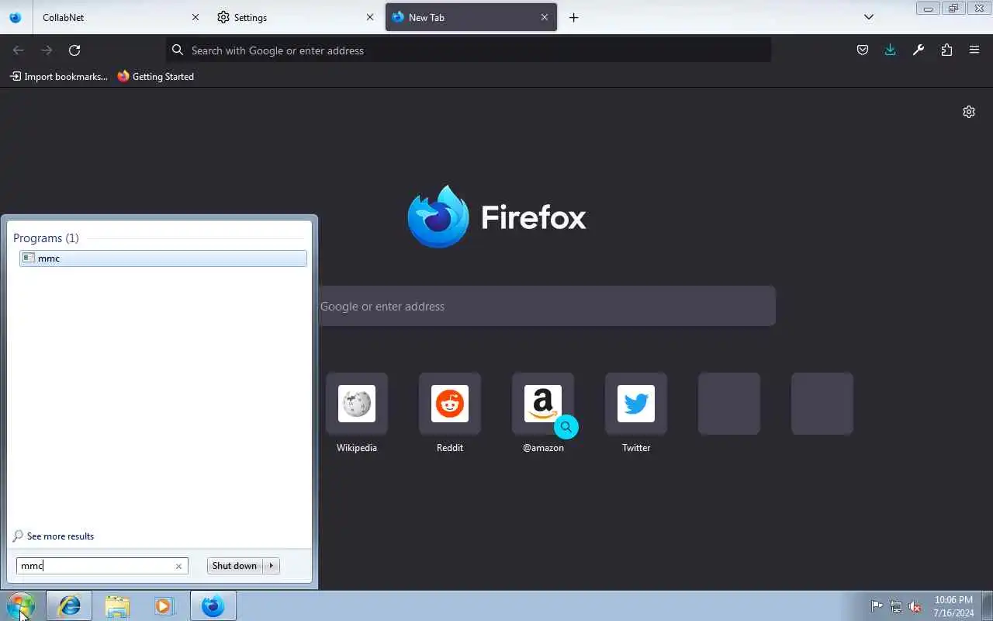This screenshot has height=621, width=993.
Task: Close the CollabNet tab
Action: coord(195,17)
